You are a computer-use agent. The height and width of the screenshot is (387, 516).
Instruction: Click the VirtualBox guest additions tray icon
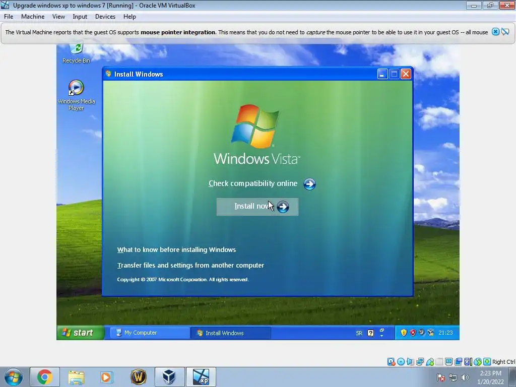431,333
